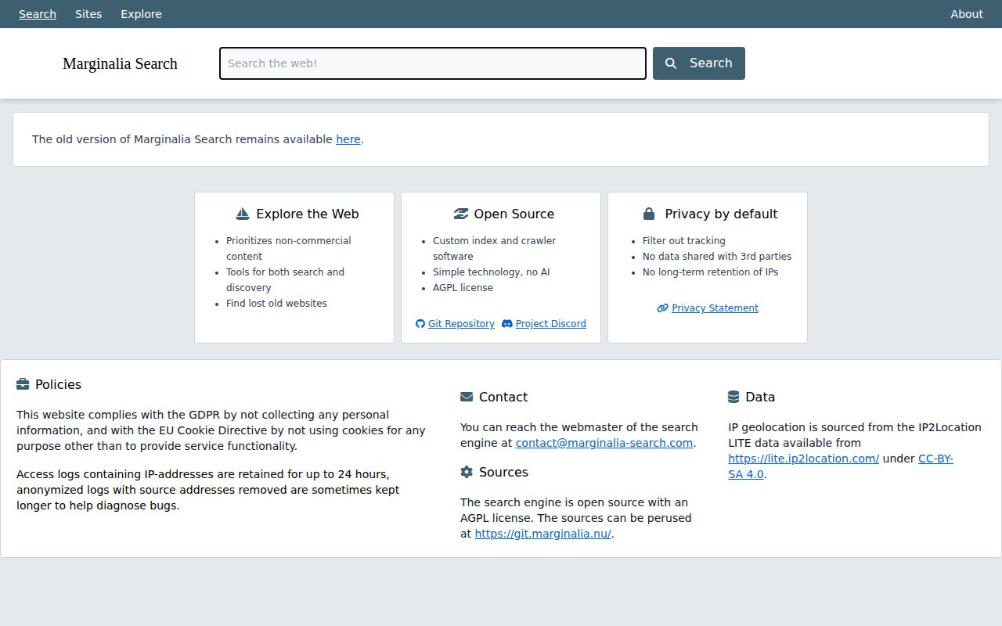1002x626 pixels.
Task: Read the Privacy Statement
Action: point(714,308)
